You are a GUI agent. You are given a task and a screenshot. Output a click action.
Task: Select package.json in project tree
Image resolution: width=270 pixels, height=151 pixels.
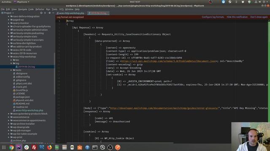click(x=22, y=97)
